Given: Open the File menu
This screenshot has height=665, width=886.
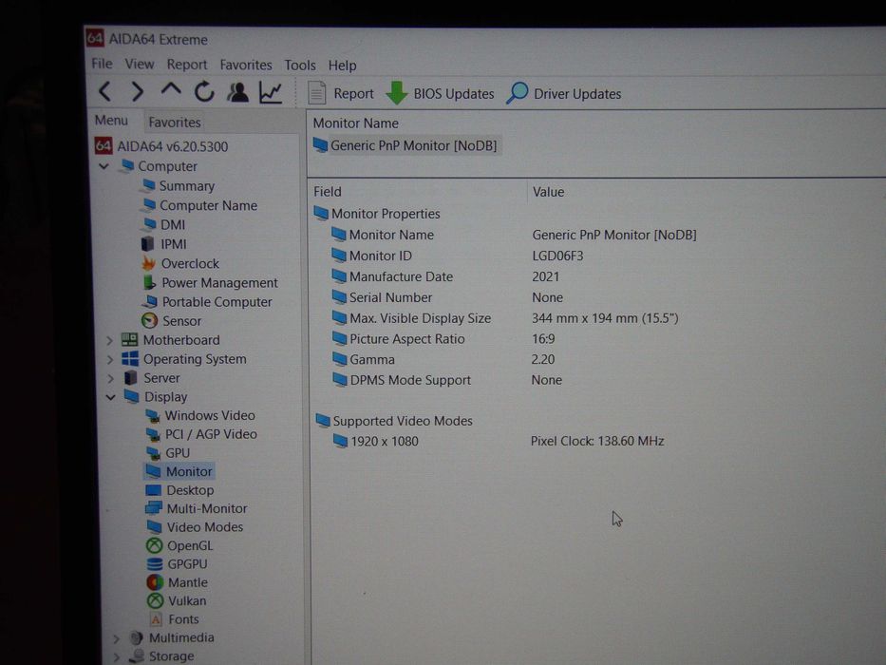Looking at the screenshot, I should tap(102, 64).
